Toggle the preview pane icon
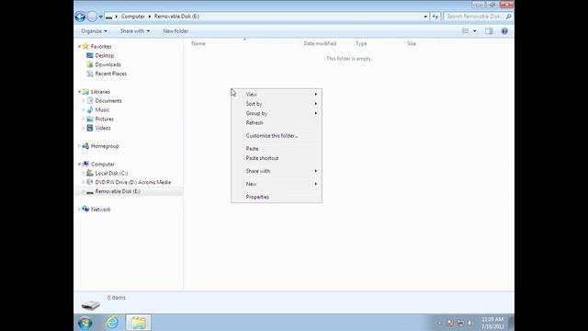Screen dimensions: 588x331 point(489,31)
